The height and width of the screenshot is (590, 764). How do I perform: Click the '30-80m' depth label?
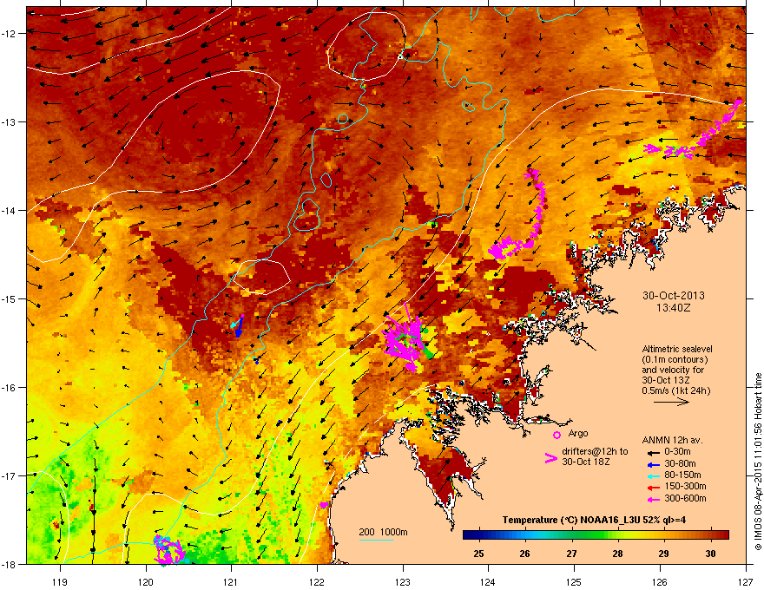680,464
